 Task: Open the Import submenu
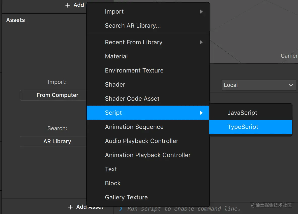[114, 12]
